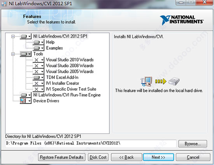Screen dimensions: 214x165
Task: Click the drive icon beside Examples
Action: point(37,48)
